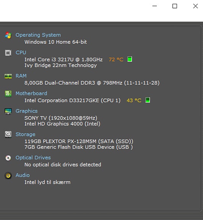Maximize the application window
Viewport: 203px width, 220px height.
click(175, 6)
